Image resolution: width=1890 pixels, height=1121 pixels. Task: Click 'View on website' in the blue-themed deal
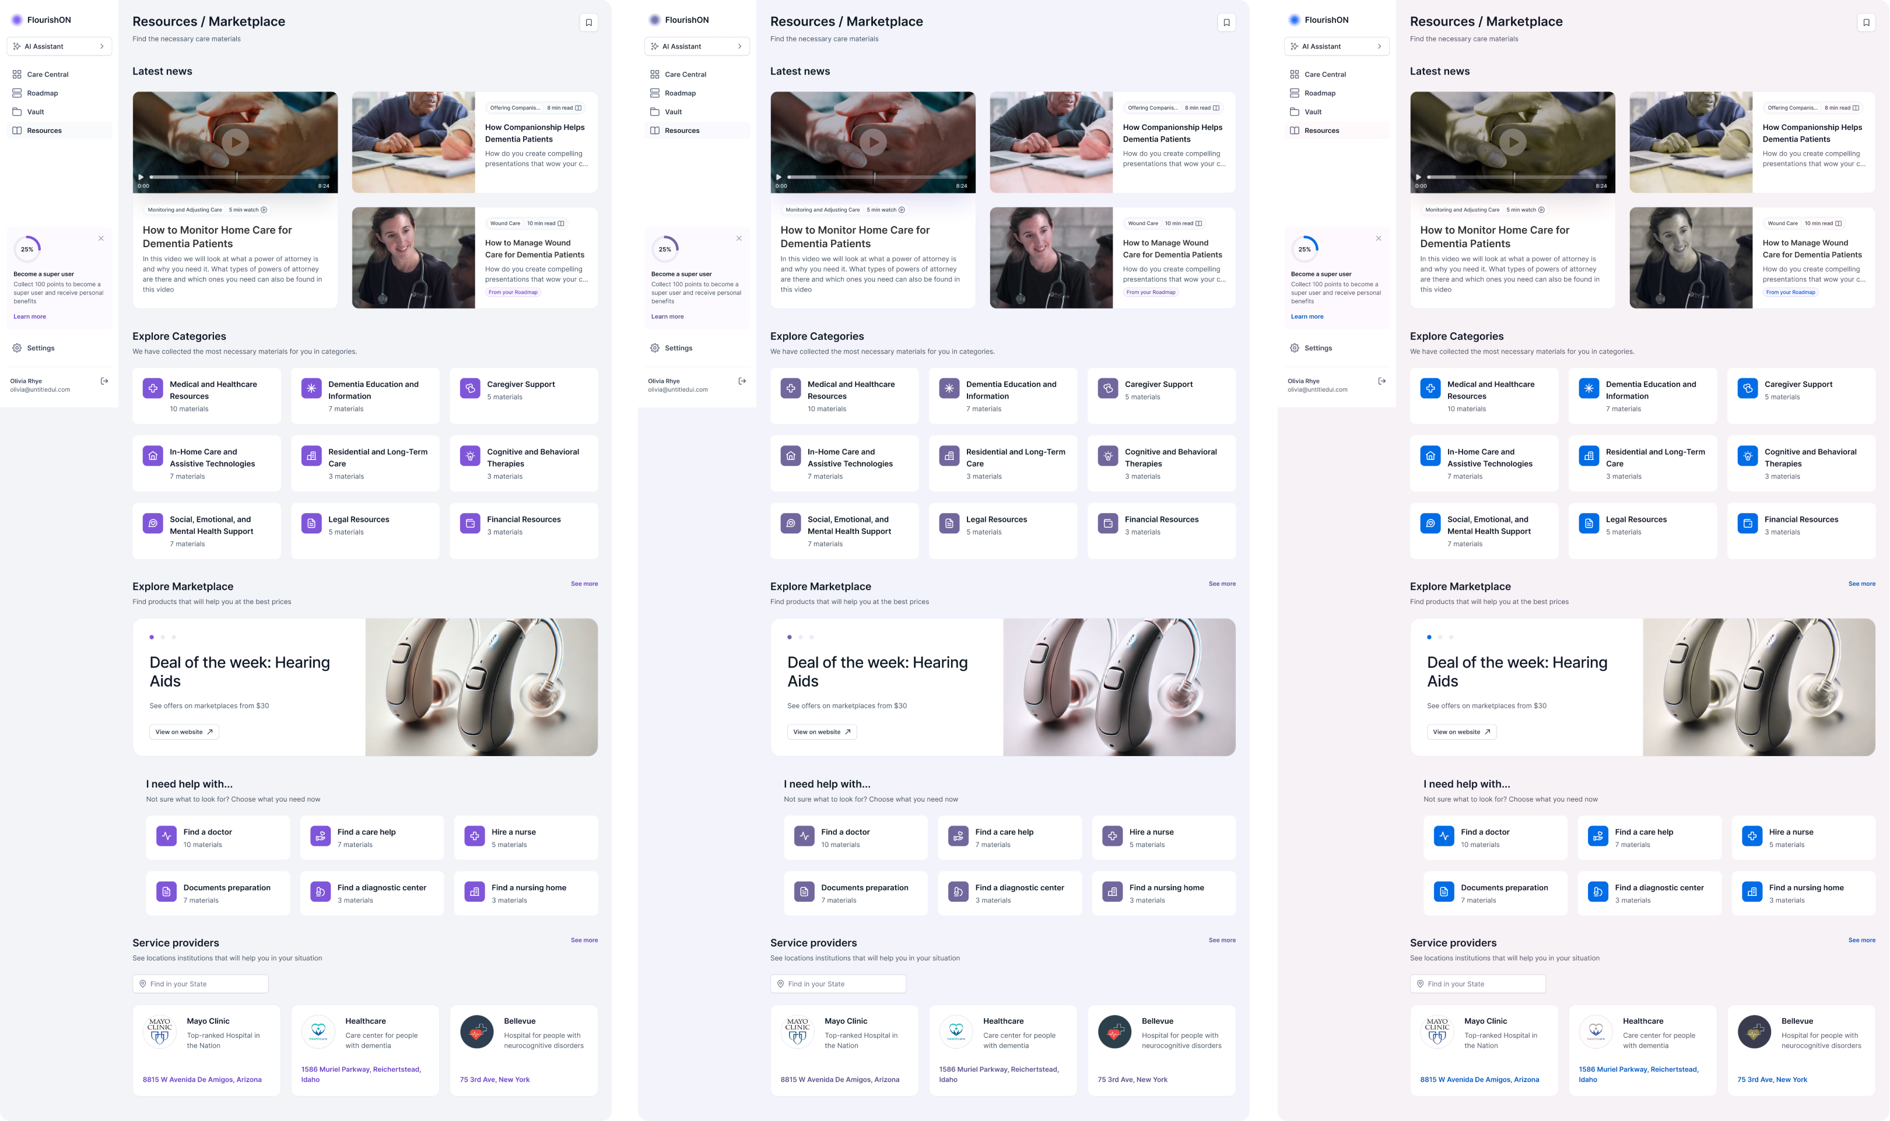pos(1461,732)
